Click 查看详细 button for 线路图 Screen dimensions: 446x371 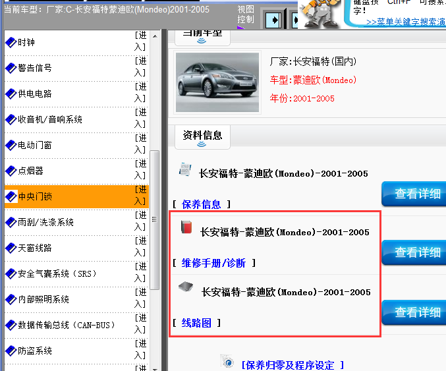tap(414, 312)
